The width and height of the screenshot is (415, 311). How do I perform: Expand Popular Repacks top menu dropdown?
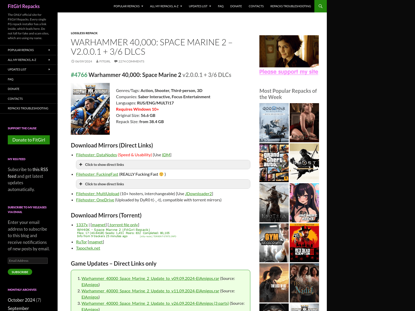(x=128, y=6)
